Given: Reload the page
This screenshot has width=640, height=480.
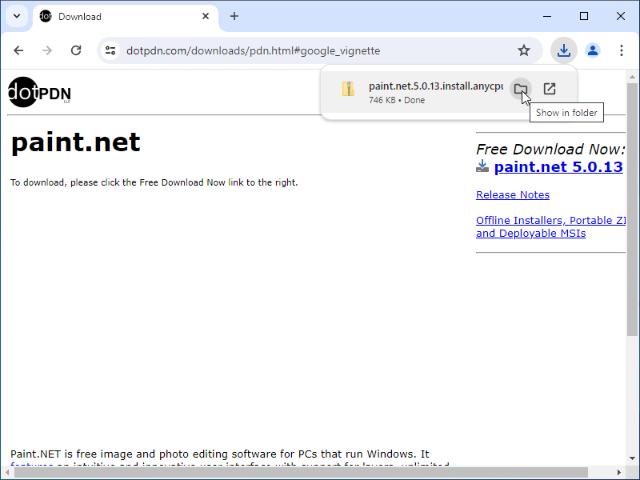Looking at the screenshot, I should pos(76,50).
